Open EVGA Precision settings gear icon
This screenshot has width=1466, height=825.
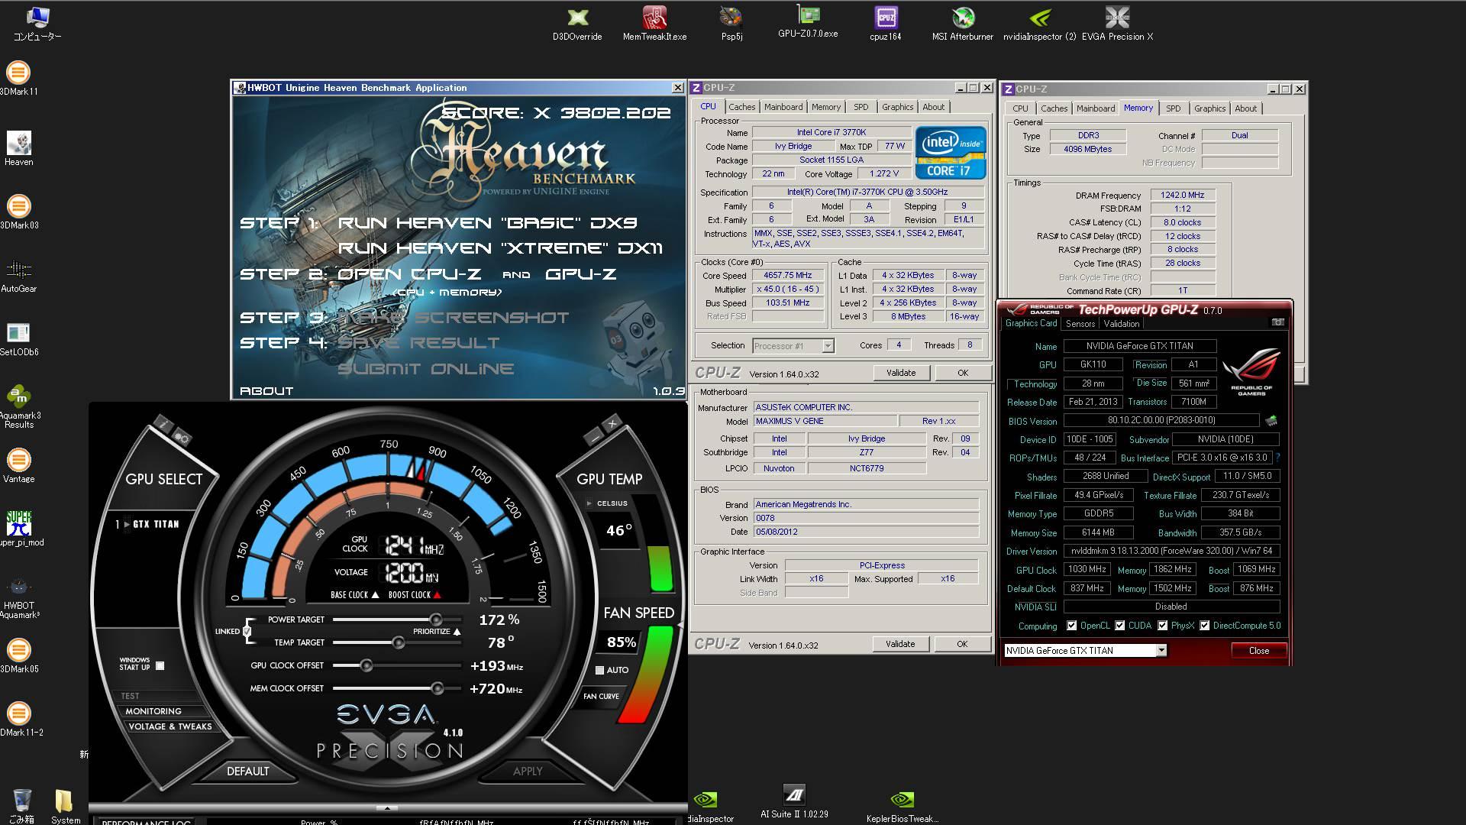(x=182, y=438)
